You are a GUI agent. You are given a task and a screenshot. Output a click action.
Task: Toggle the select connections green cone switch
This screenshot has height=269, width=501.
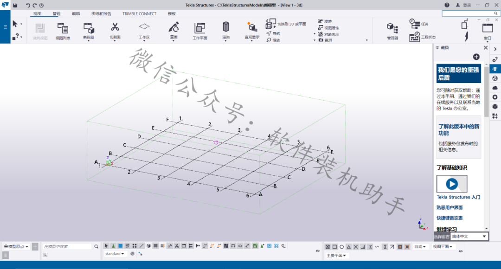tap(114, 246)
